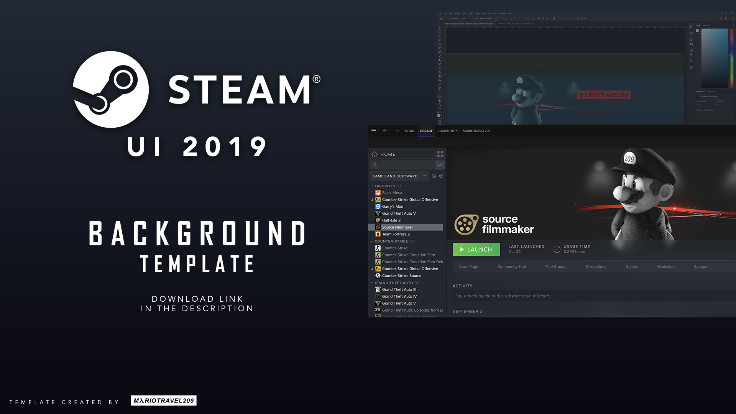
Task: Open the Community Hub link
Action: pos(511,266)
